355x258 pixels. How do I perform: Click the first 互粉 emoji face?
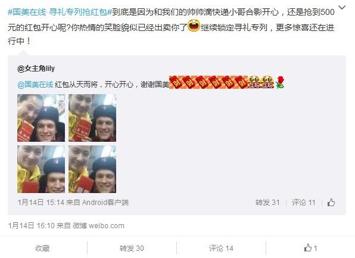click(254, 82)
